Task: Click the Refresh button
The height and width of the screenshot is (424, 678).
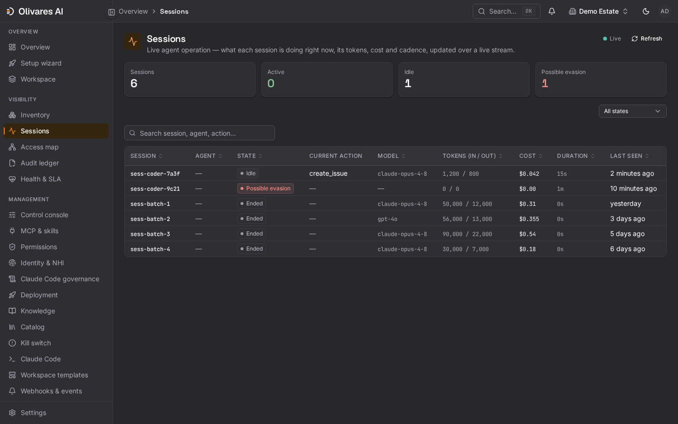Action: [646, 39]
